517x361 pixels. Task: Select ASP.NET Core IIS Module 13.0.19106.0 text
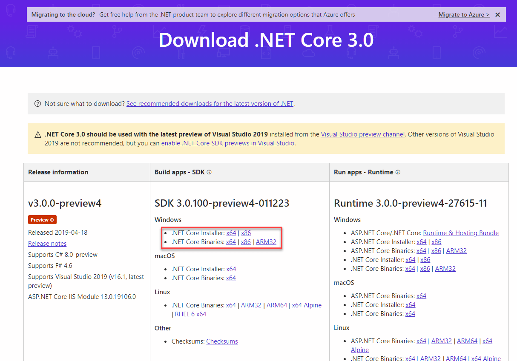[82, 297]
